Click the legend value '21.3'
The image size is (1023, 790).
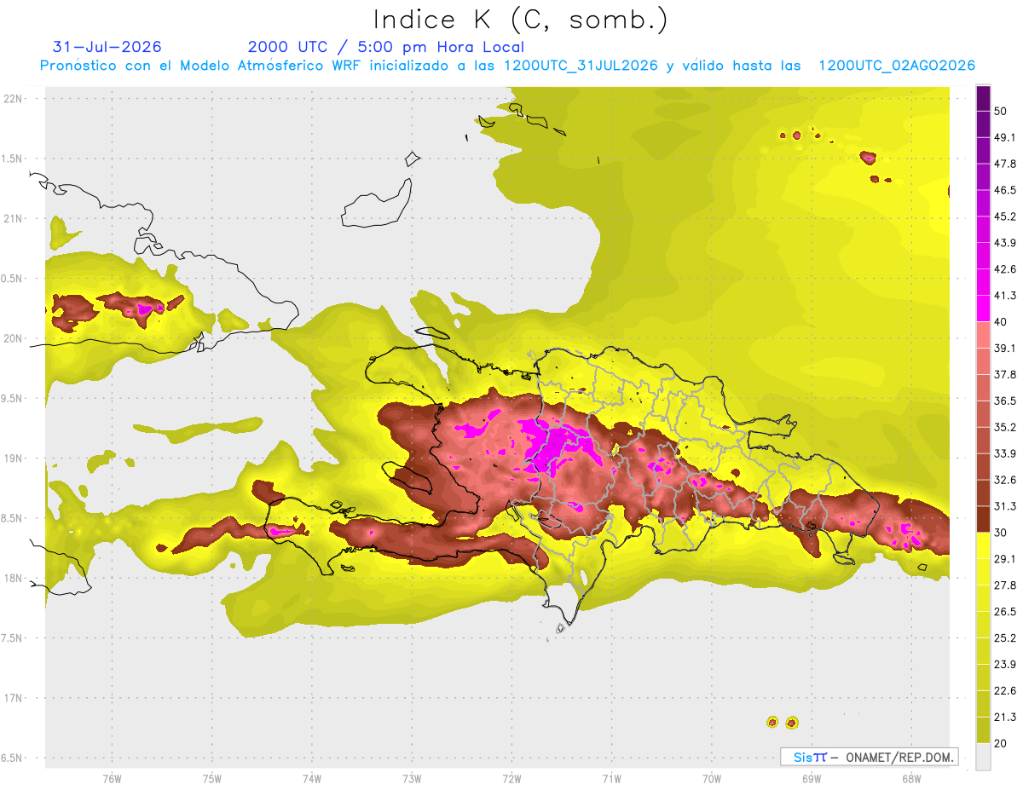(1006, 718)
